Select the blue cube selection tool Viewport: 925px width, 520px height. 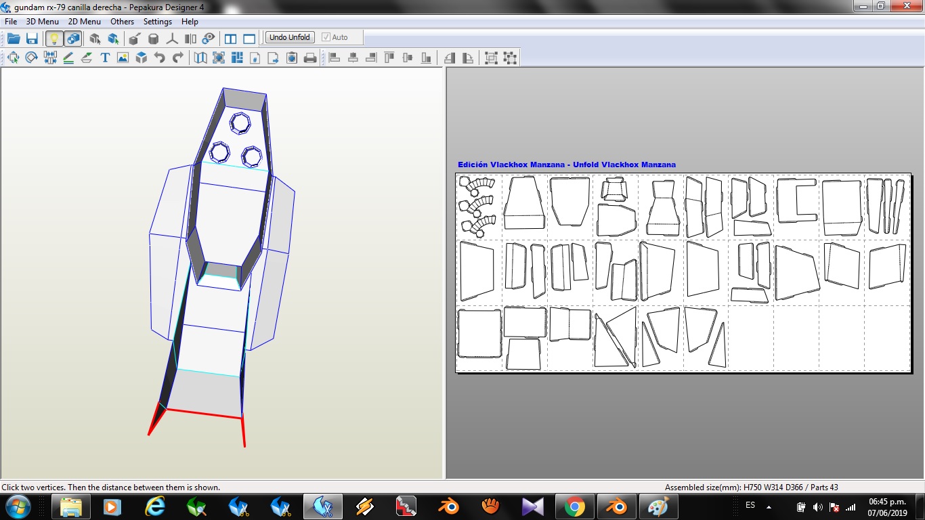113,38
